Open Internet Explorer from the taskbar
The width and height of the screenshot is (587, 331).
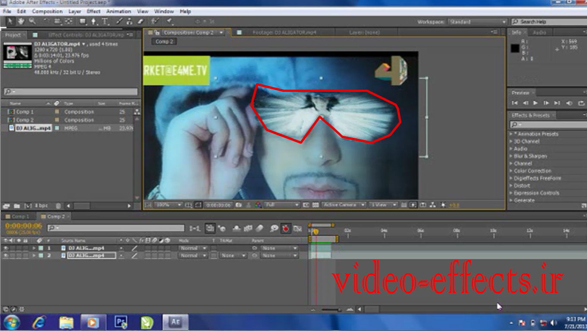click(40, 322)
